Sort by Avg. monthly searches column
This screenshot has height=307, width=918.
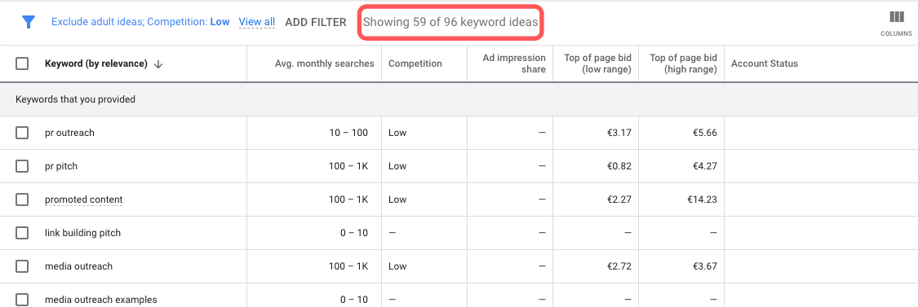tap(324, 64)
